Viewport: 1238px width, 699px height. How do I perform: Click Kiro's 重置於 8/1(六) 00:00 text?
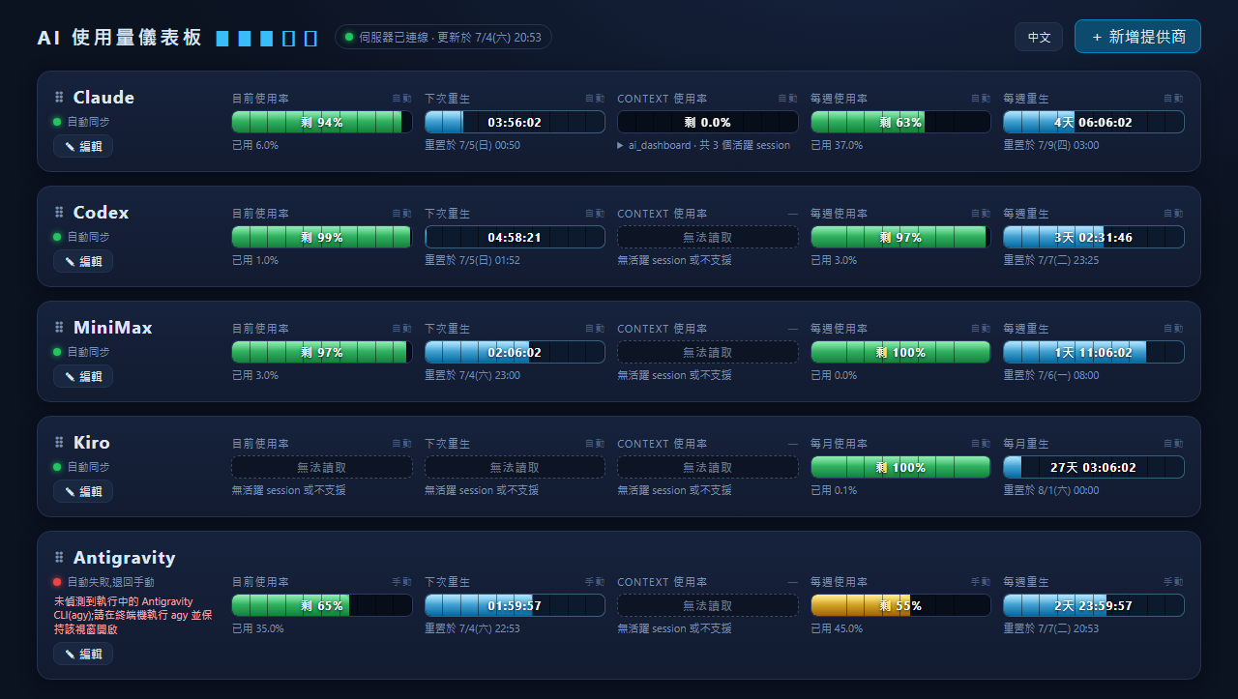coord(1051,490)
